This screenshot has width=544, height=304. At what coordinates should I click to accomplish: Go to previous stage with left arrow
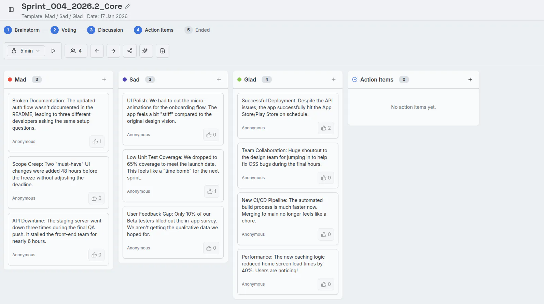97,51
